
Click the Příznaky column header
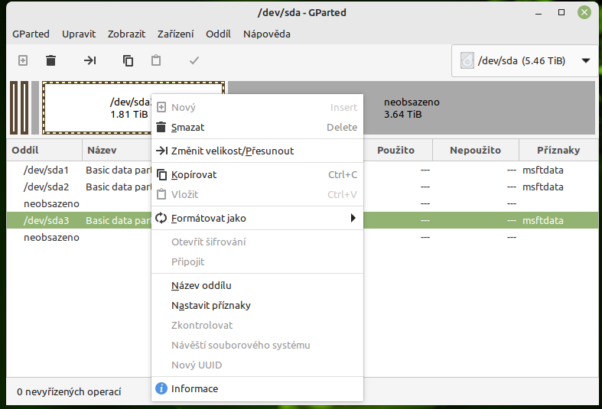coord(558,151)
